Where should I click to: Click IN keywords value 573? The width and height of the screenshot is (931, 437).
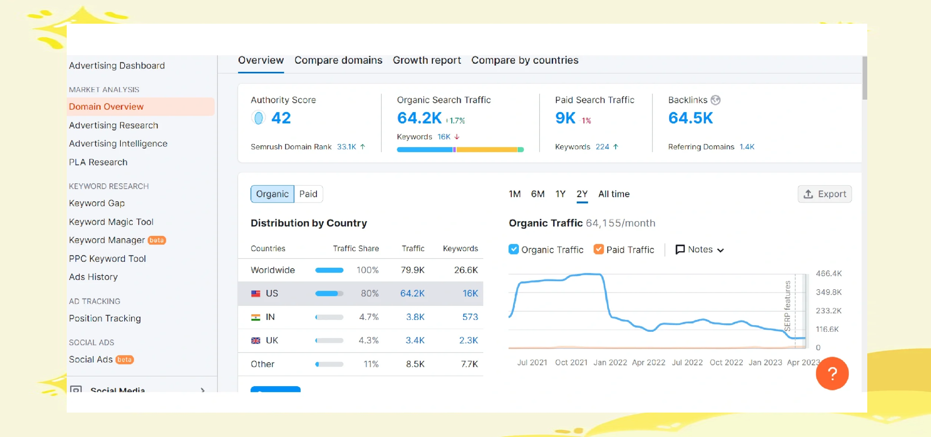click(x=470, y=317)
